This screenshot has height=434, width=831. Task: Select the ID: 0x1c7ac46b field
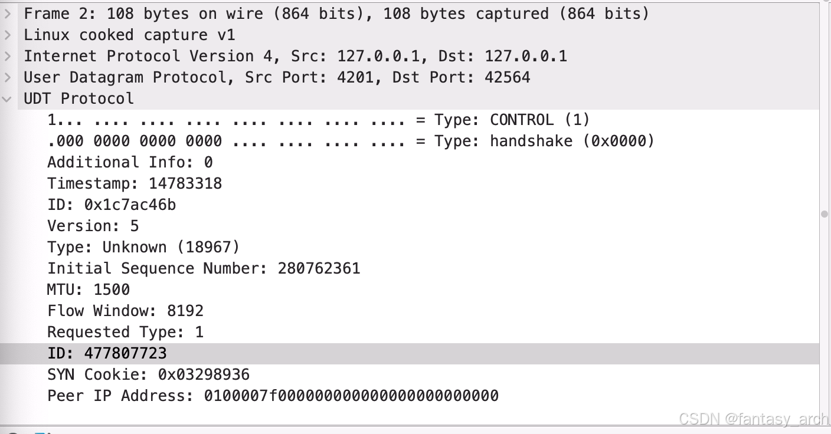pos(113,204)
